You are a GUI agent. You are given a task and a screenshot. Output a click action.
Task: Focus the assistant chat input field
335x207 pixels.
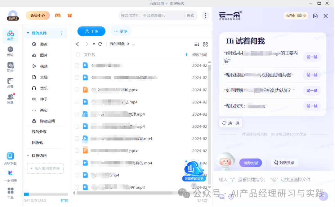pyautogui.click(x=274, y=180)
